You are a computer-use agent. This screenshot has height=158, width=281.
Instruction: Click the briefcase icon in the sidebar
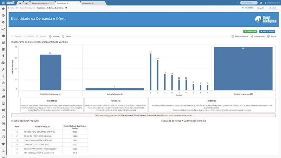(x=3, y=35)
